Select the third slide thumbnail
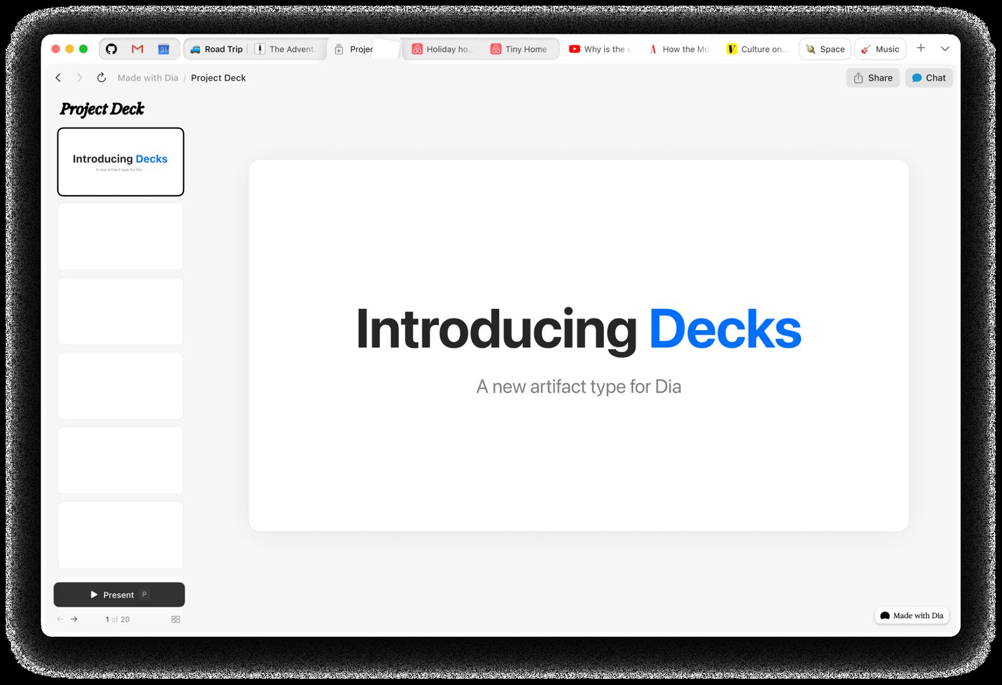1002x685 pixels. pyautogui.click(x=120, y=311)
